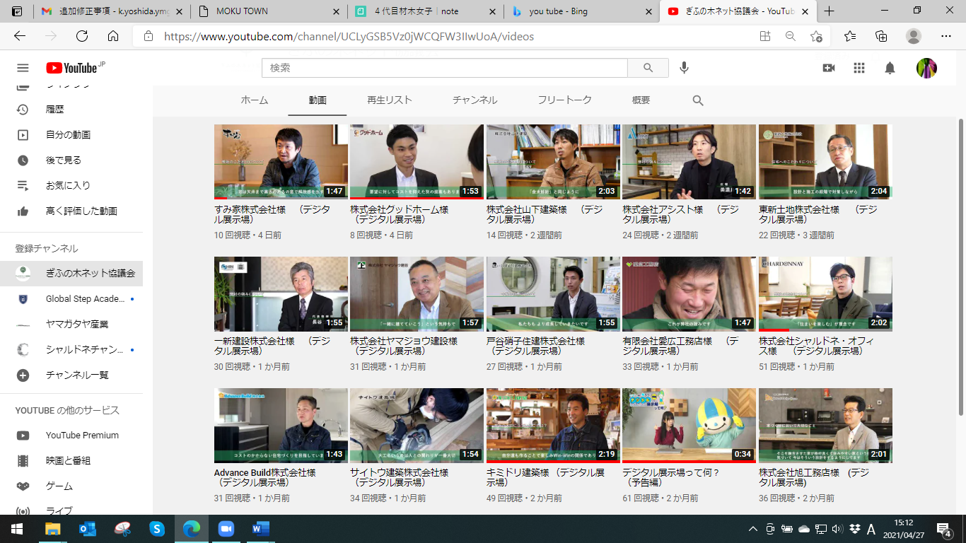Screen dimensions: 966x543
Task: Open Zoom from the Windows taskbar
Action: (226, 529)
